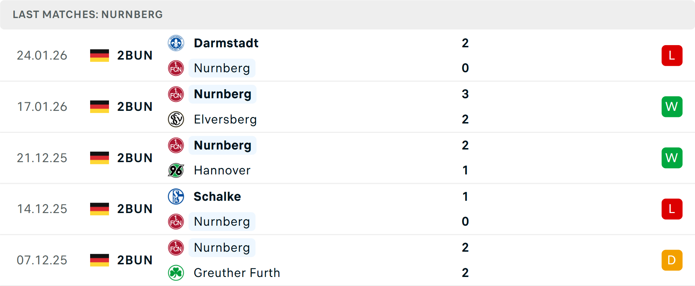Select the Greuther Furth clover logo
695x286 pixels.
click(176, 273)
